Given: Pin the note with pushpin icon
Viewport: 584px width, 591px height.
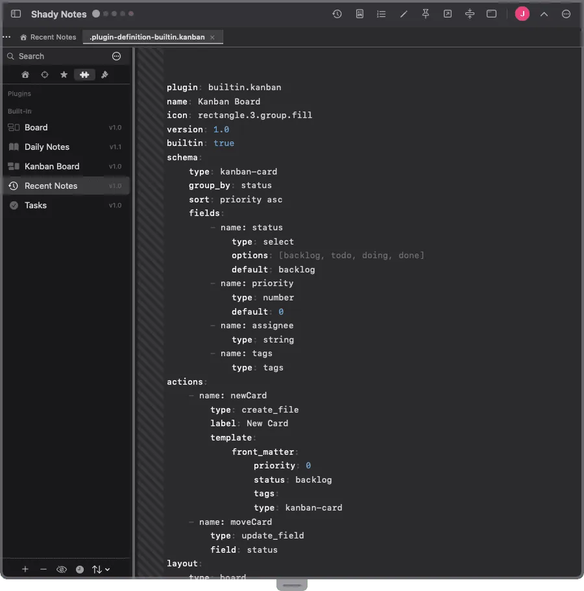Looking at the screenshot, I should coord(426,14).
